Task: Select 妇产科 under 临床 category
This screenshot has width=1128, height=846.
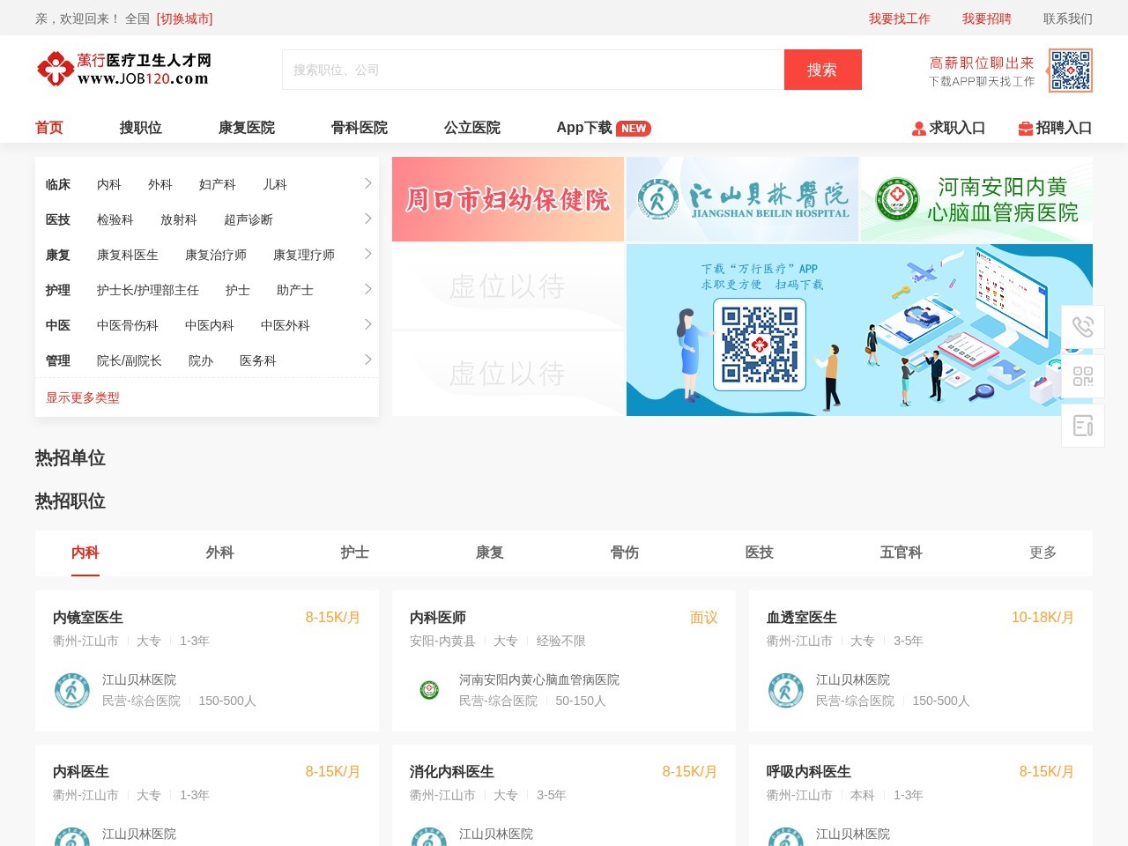Action: (218, 184)
